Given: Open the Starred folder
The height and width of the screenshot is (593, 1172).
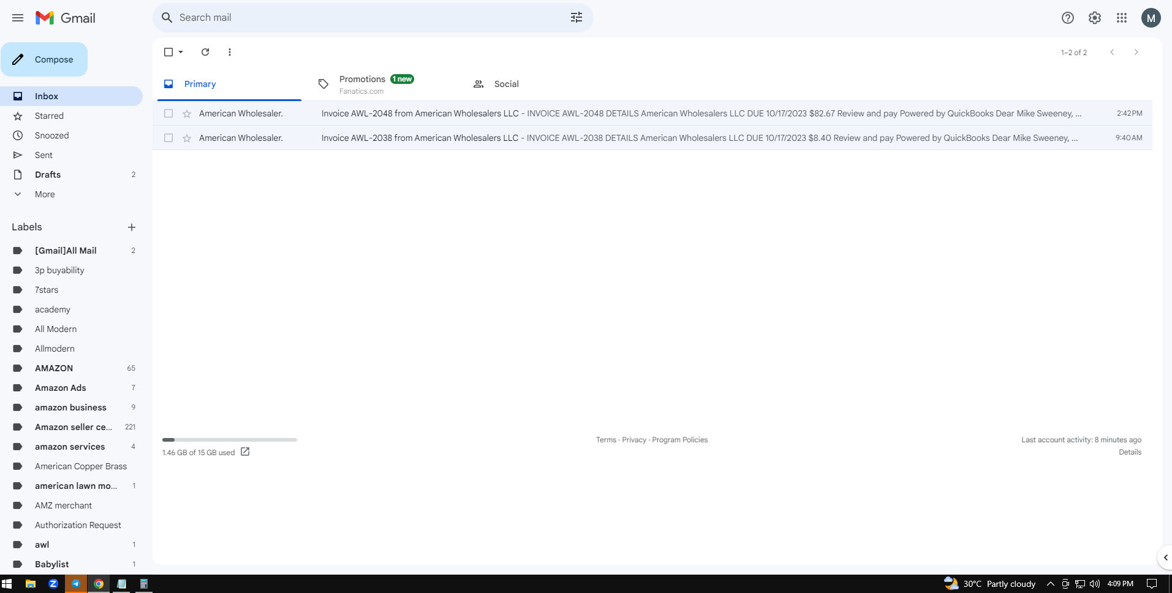Looking at the screenshot, I should 71,116.
